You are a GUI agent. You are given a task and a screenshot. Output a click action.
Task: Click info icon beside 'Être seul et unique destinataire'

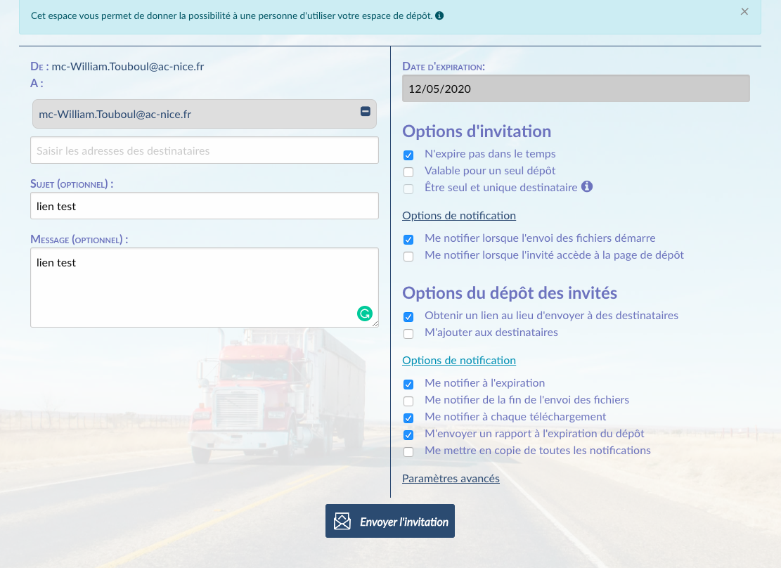pyautogui.click(x=587, y=187)
